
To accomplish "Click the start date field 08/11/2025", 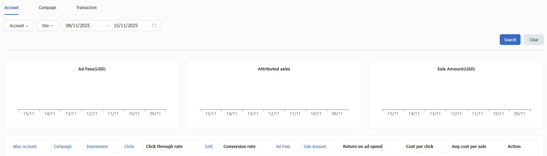I will pos(78,25).
